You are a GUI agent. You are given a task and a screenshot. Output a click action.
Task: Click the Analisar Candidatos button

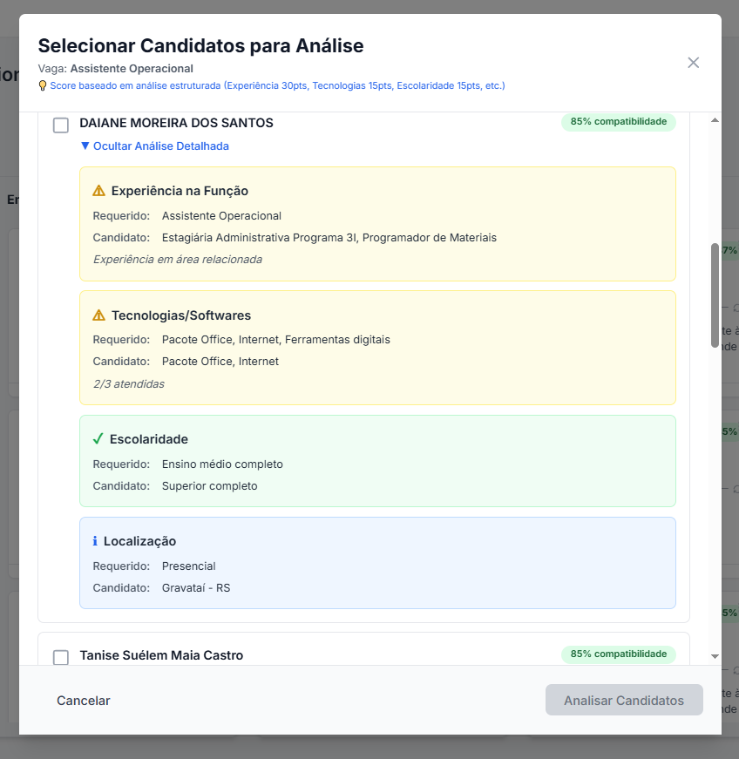pos(624,700)
